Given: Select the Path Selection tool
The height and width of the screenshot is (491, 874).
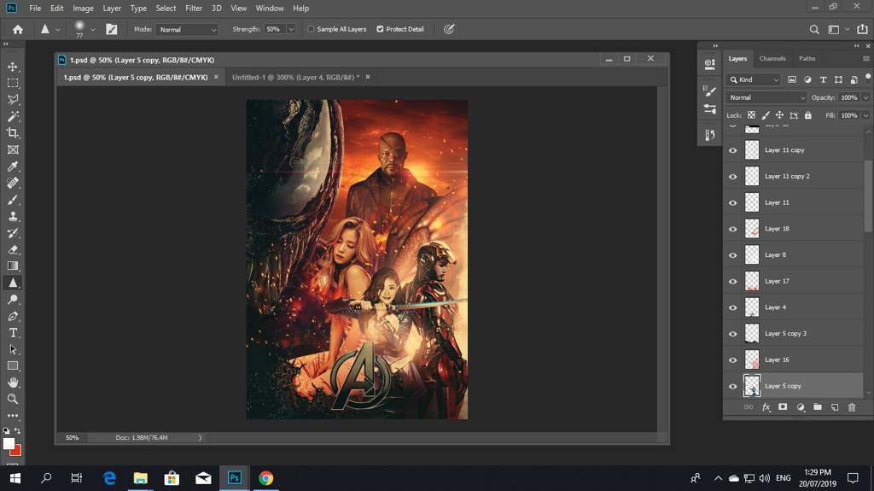Looking at the screenshot, I should coord(13,350).
